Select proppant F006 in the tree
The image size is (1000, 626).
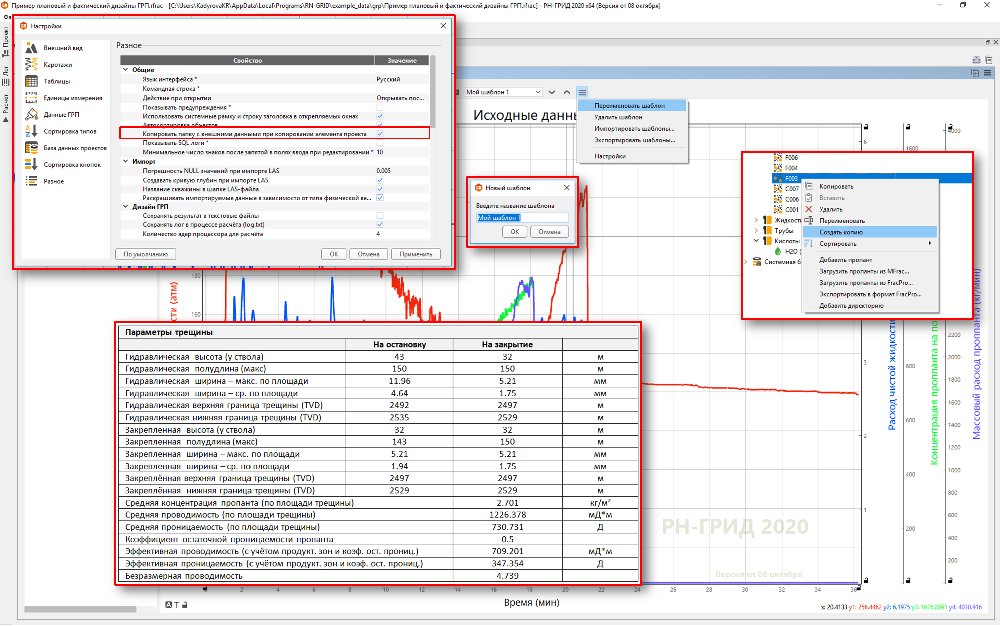click(791, 158)
